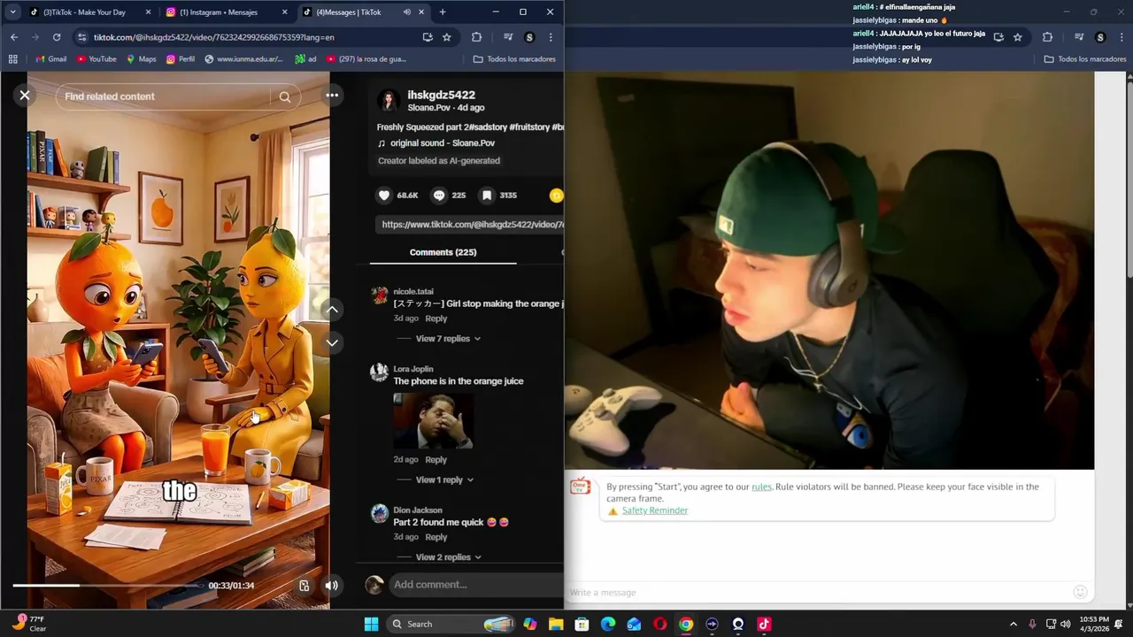Open the Maps bookmark

tap(141, 59)
